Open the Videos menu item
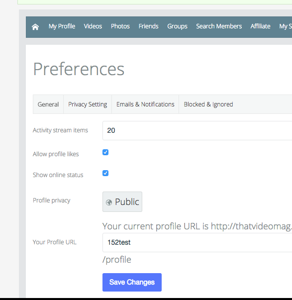 click(x=93, y=26)
